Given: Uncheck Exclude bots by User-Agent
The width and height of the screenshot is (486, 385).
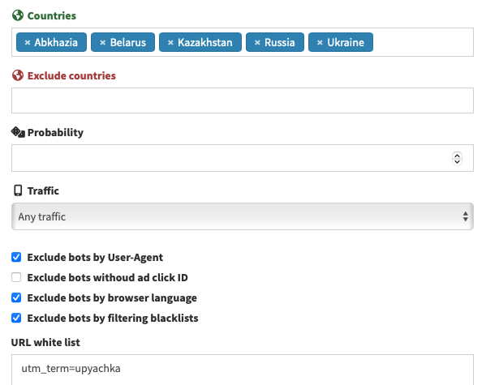Looking at the screenshot, I should [x=16, y=257].
